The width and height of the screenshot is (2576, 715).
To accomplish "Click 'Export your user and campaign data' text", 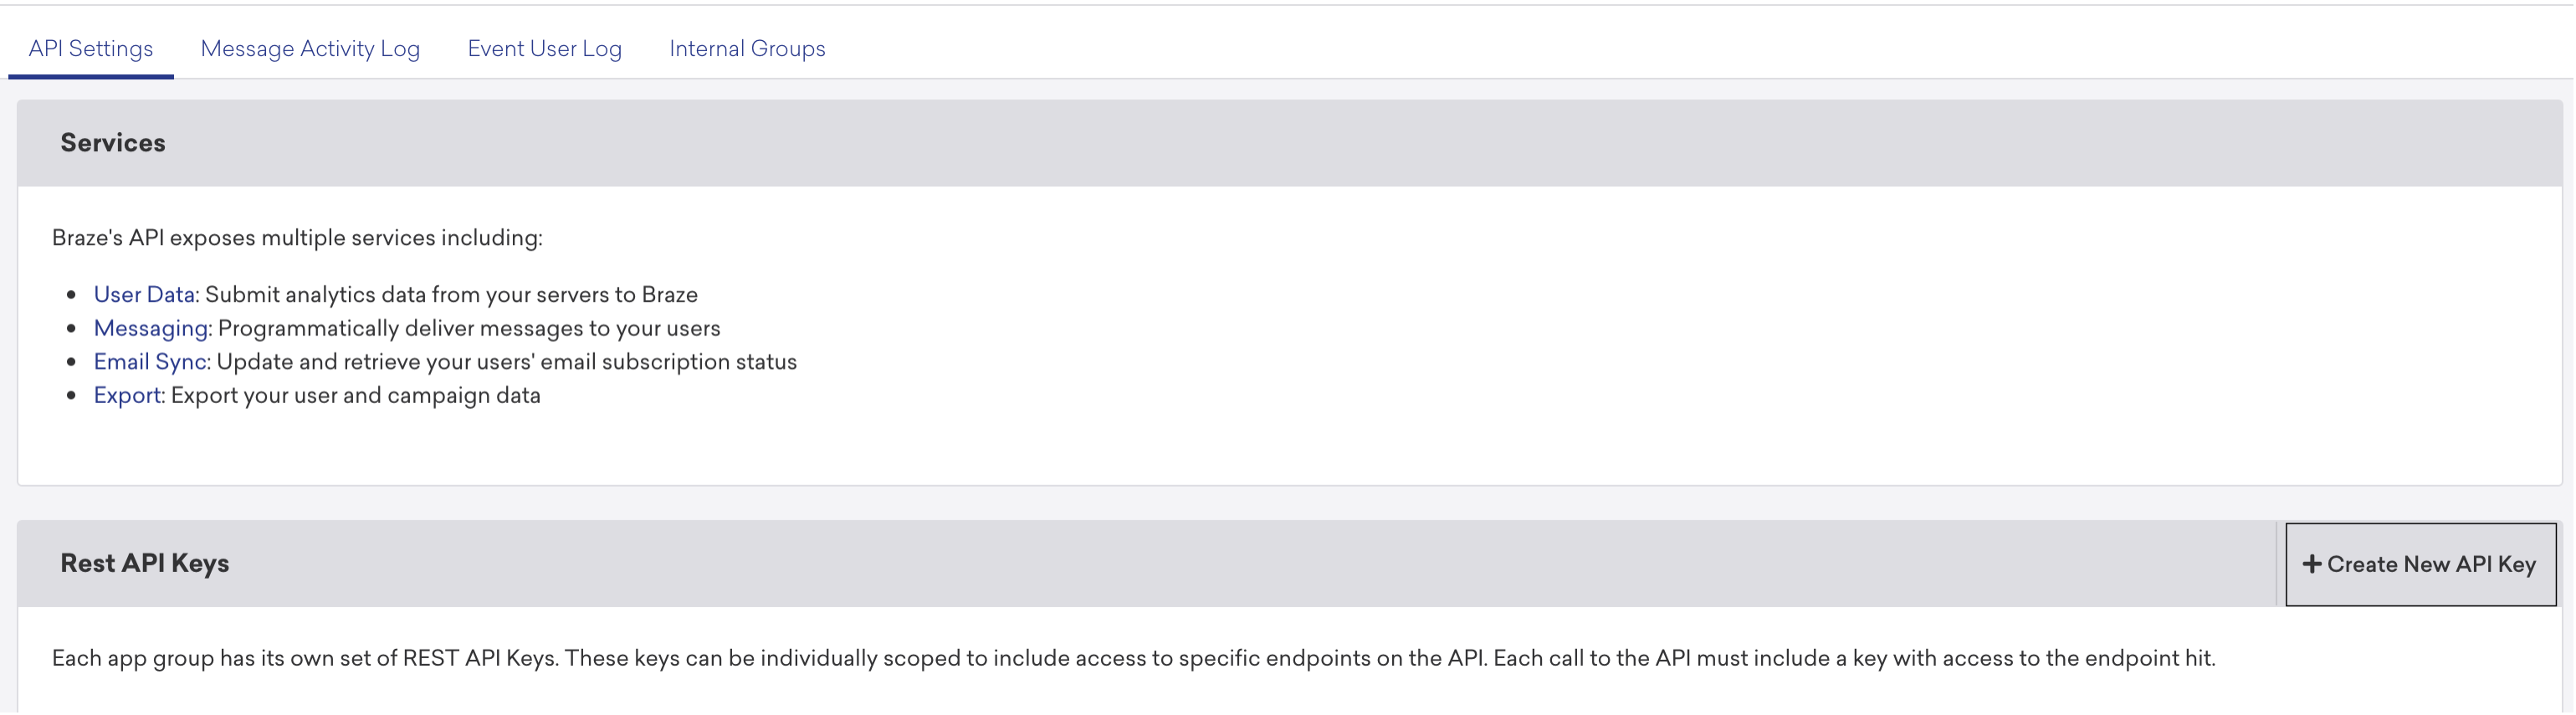I will point(355,396).
